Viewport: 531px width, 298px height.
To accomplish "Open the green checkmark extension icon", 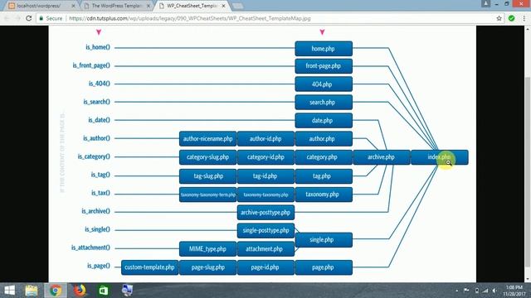I will [511, 18].
